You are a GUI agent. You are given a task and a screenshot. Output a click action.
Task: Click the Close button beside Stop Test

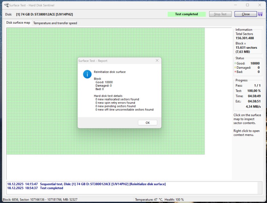[246, 14]
